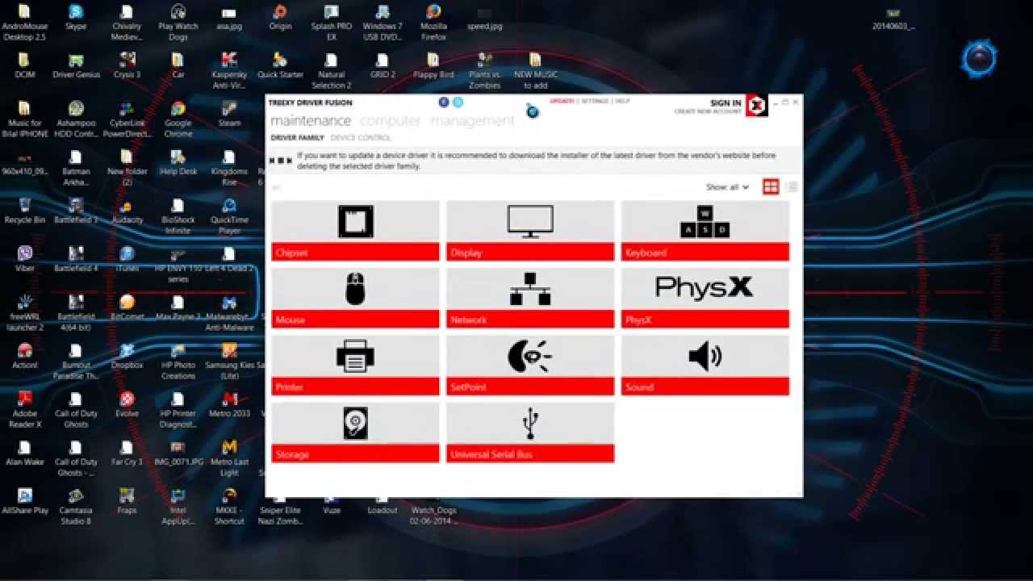Select Kaspersky Anti-Virus desktop icon
The image size is (1033, 581).
pyautogui.click(x=229, y=70)
